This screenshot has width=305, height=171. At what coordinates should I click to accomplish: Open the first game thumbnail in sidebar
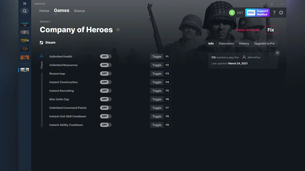(x=25, y=24)
